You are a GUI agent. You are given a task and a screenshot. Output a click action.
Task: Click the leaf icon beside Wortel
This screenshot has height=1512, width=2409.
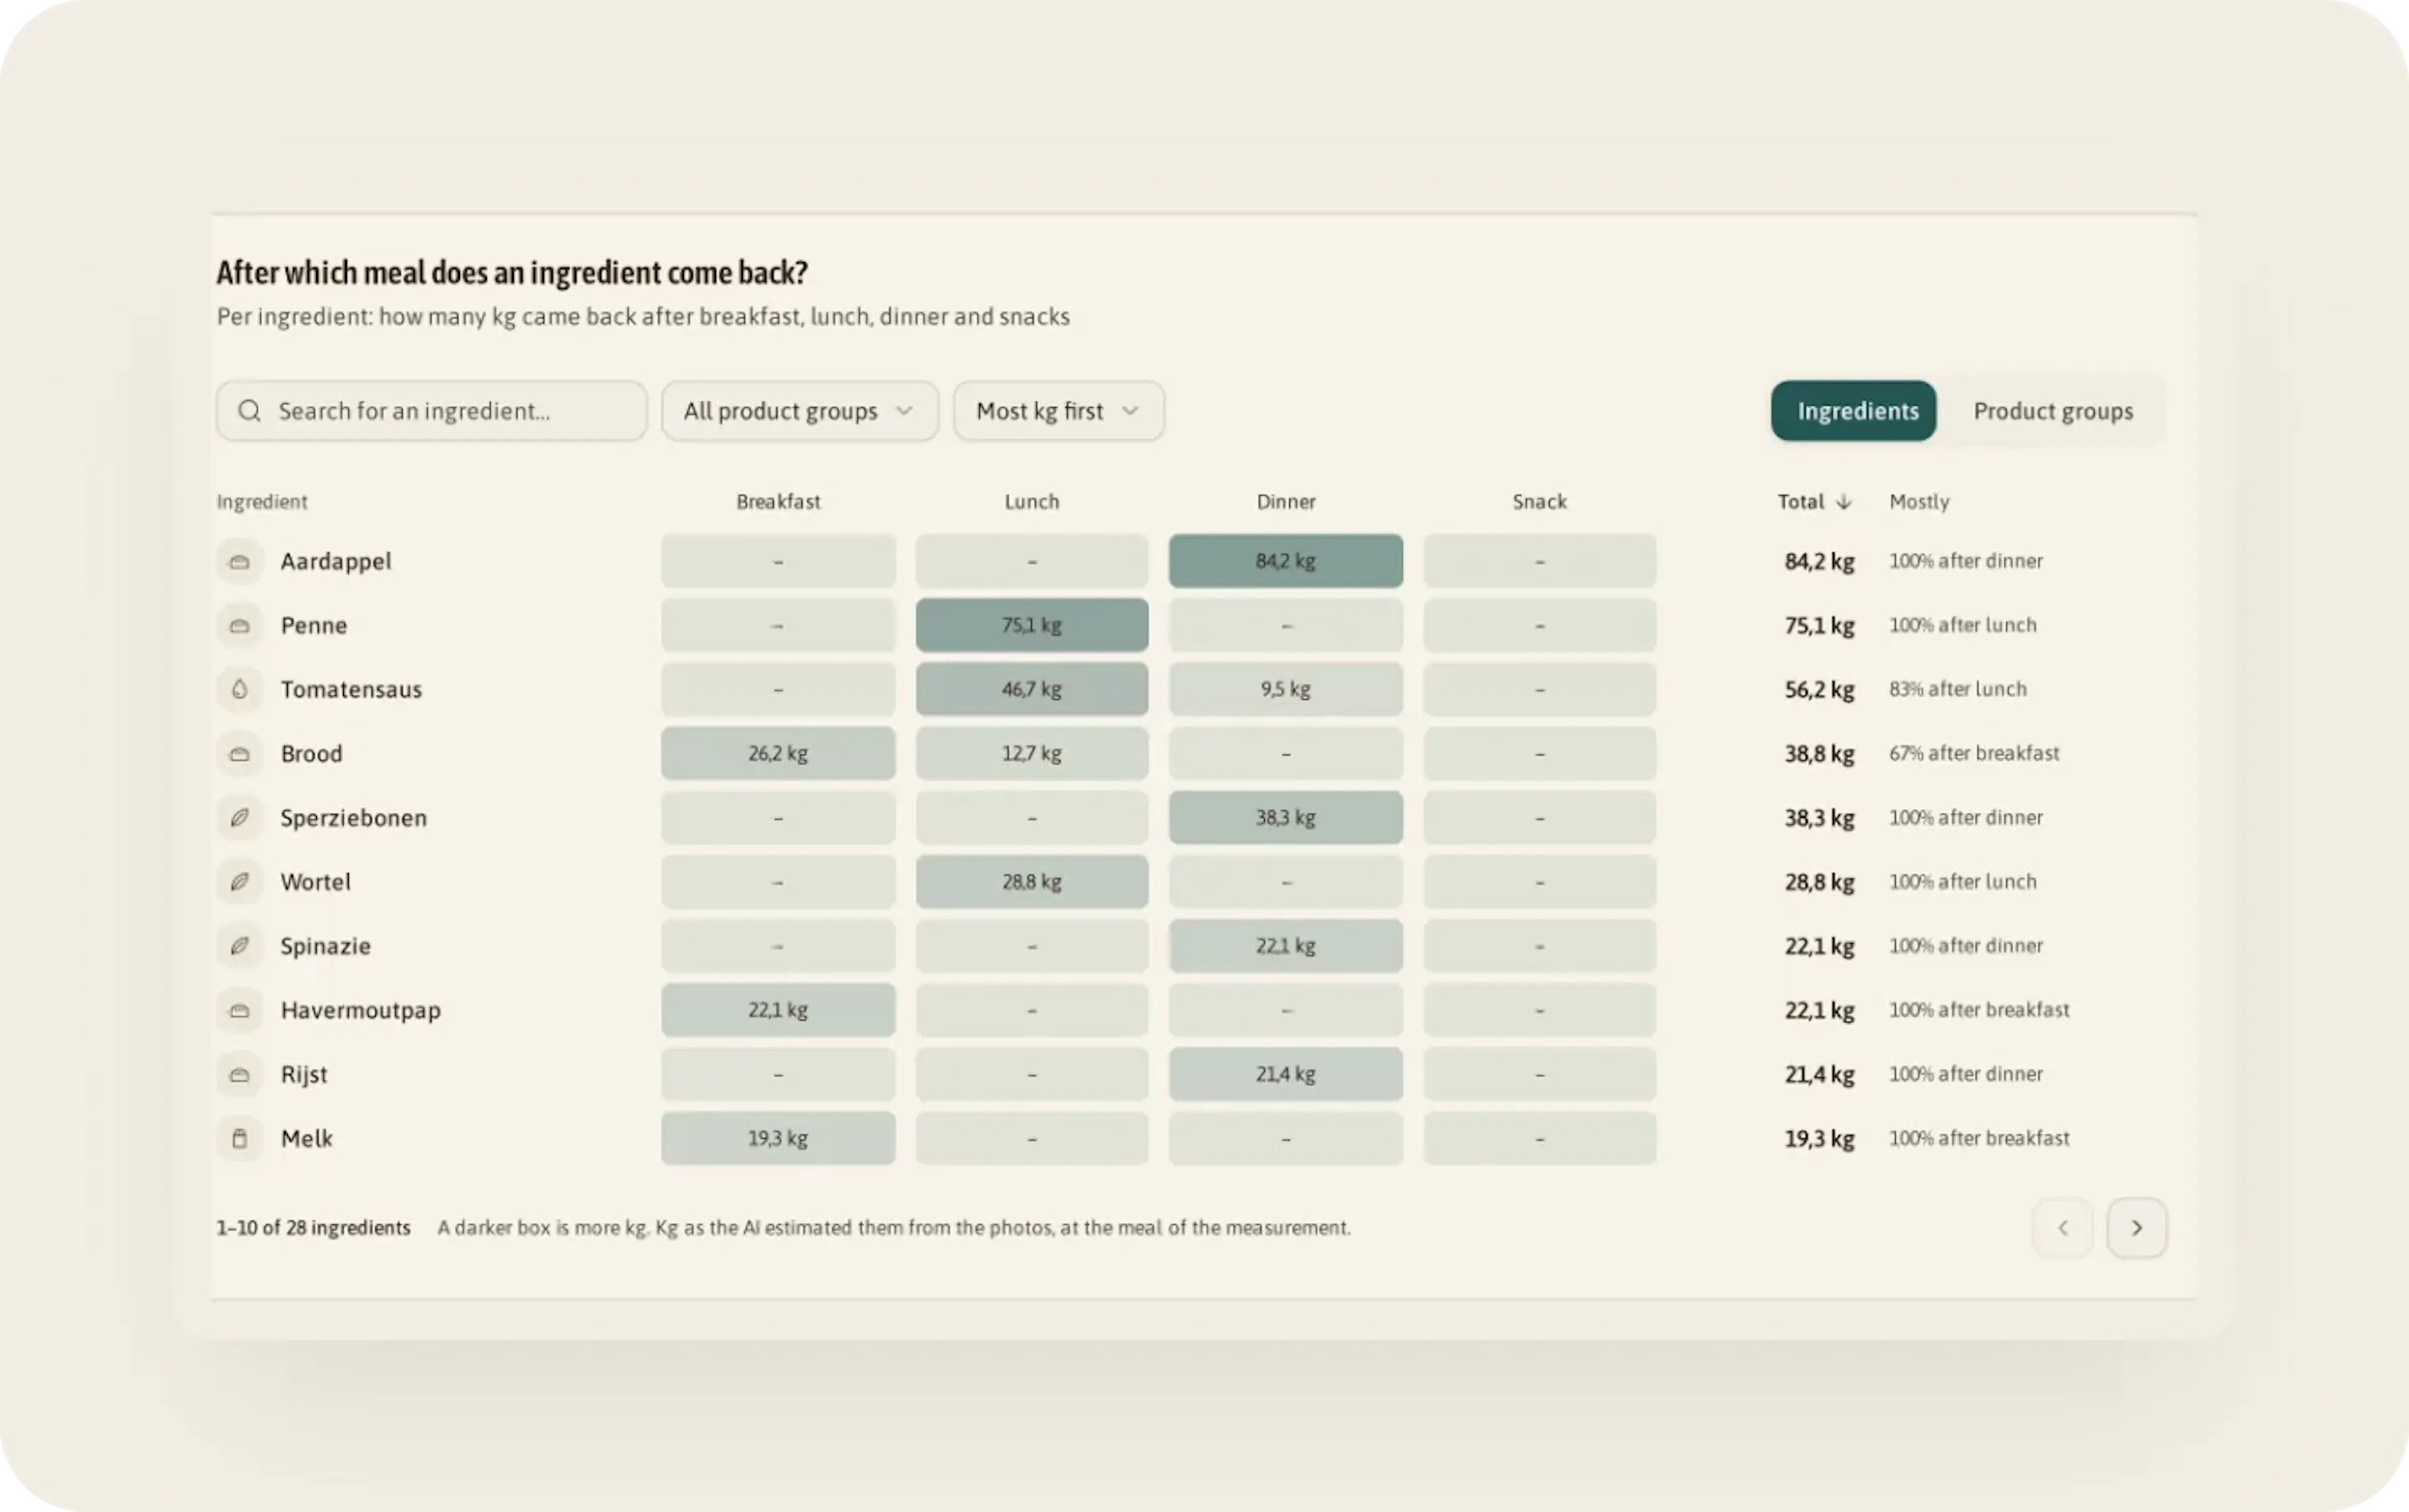click(239, 882)
